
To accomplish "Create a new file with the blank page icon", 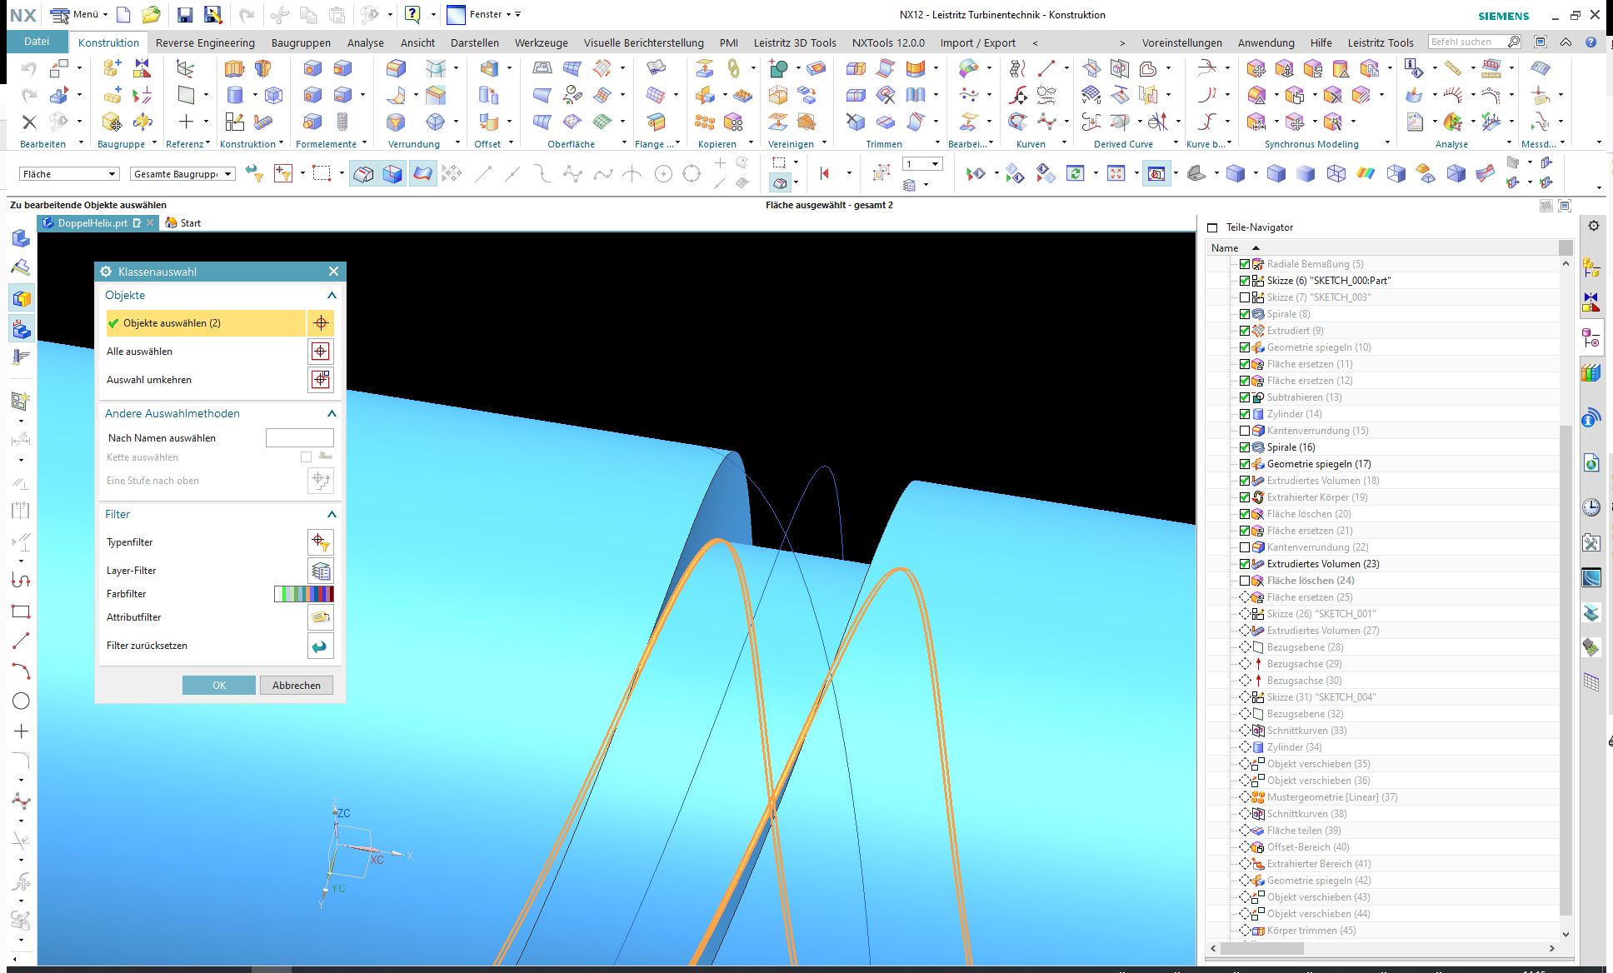I will [123, 15].
